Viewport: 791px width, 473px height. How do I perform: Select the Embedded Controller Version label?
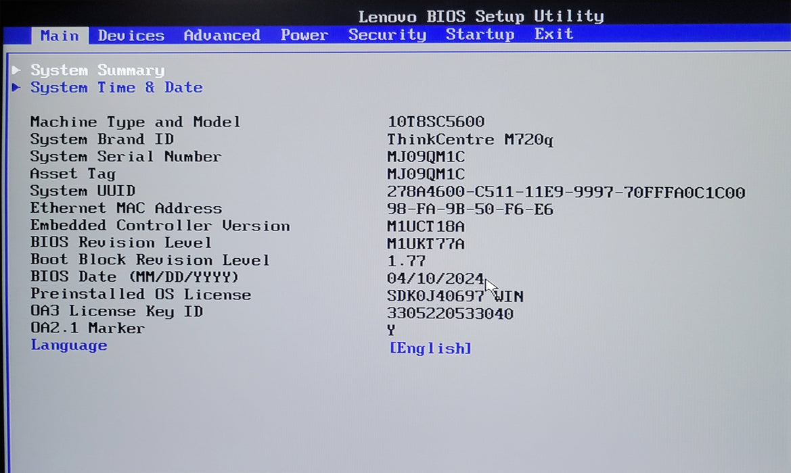point(160,226)
